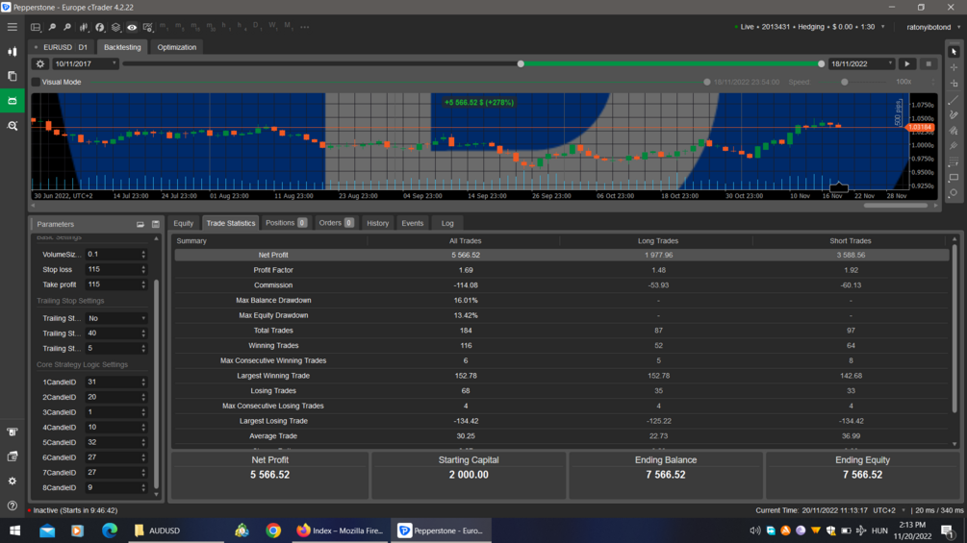Select the m5 timeframe
Viewport: 967px width, 543px height.
coord(180,27)
